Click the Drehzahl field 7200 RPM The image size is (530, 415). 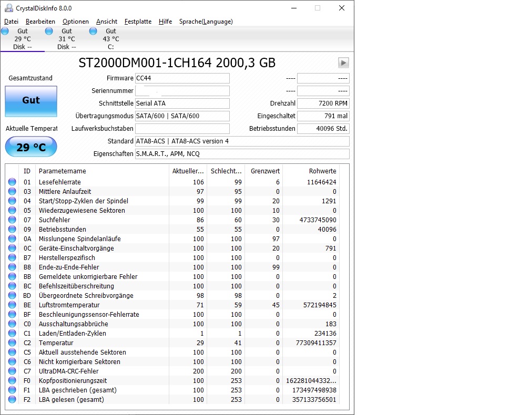pos(323,103)
